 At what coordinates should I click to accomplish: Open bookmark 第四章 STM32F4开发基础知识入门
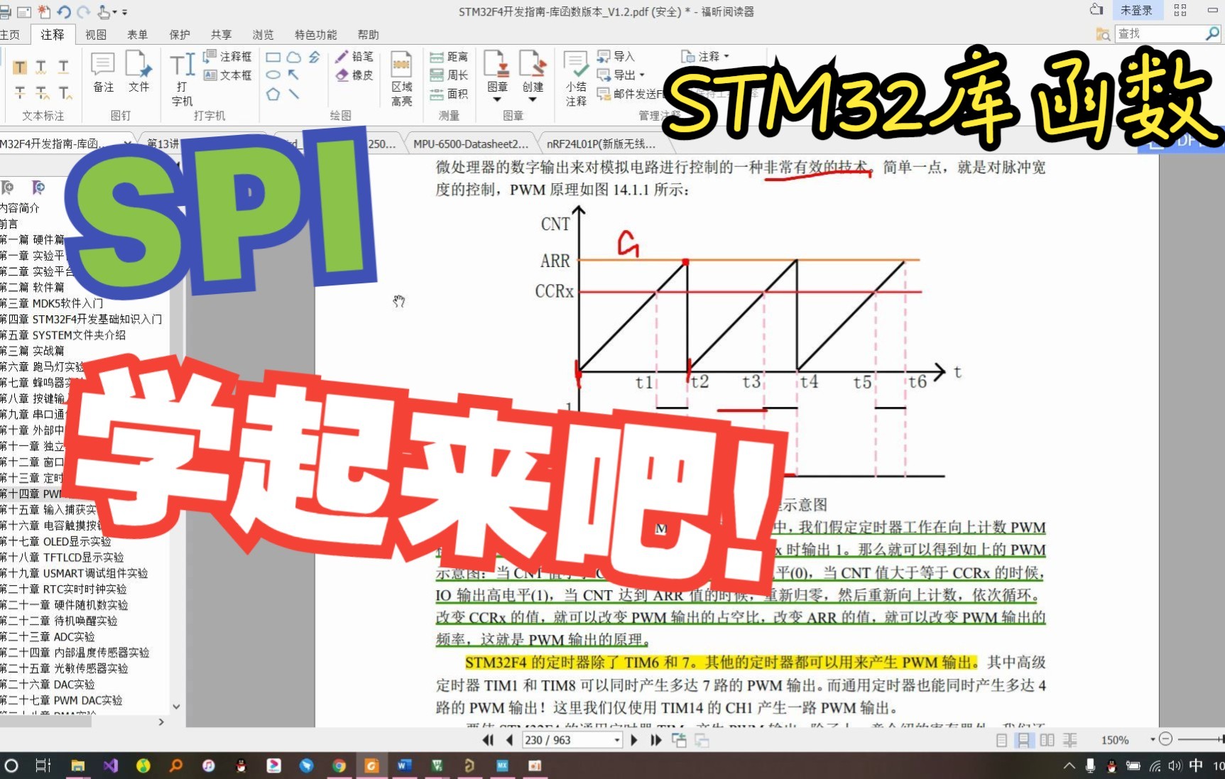81,319
